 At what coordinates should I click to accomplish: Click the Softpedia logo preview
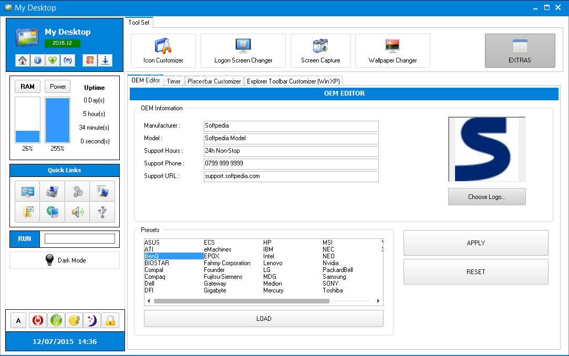coord(487,149)
